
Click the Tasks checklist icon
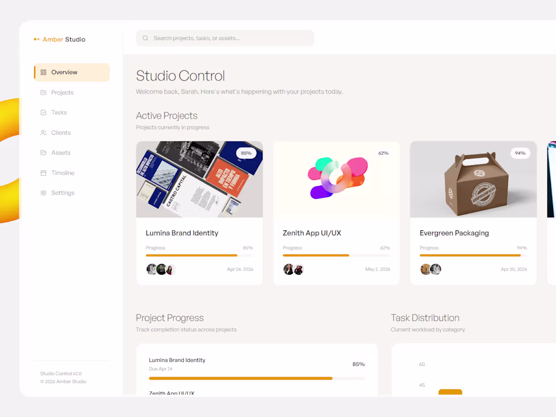point(43,112)
